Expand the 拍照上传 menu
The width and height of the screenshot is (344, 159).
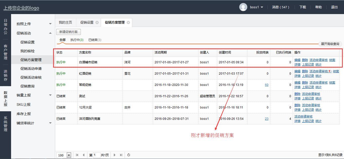[50, 24]
